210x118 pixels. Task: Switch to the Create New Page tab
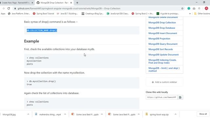tap(16, 3)
